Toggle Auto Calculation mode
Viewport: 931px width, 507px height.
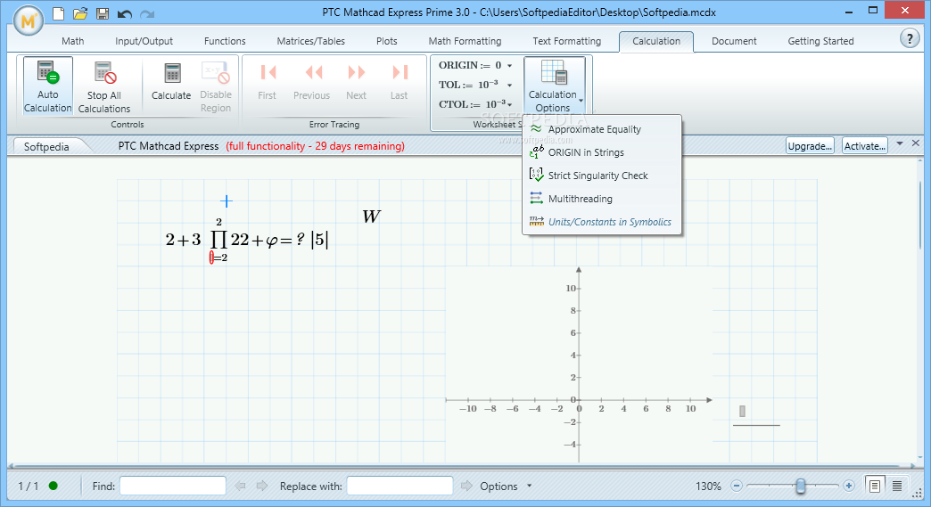(47, 86)
